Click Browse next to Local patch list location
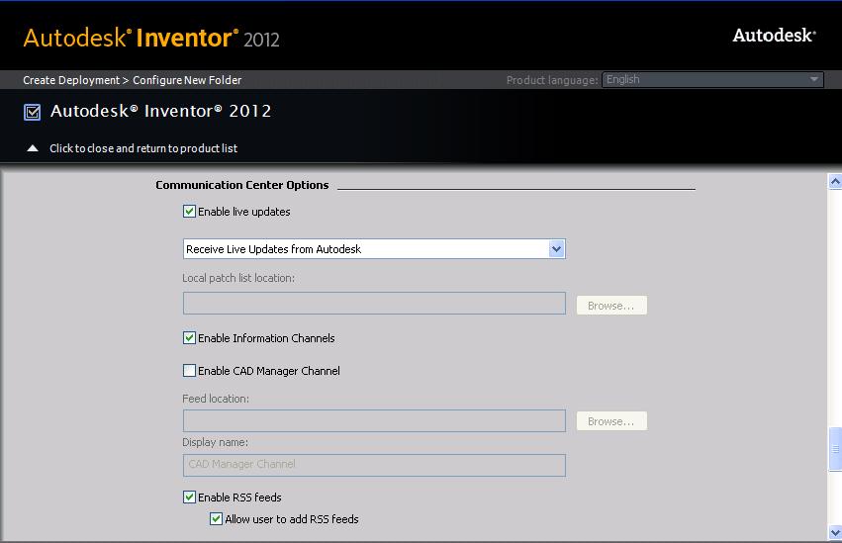Image resolution: width=842 pixels, height=543 pixels. point(611,306)
